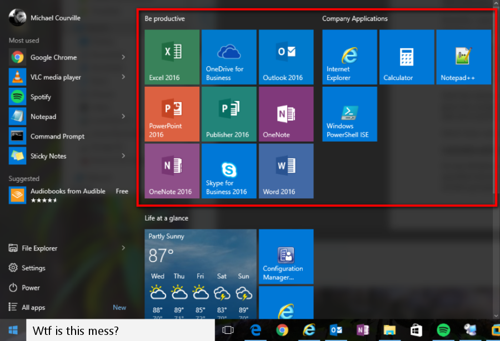Expand the Notepad jump list arrow
This screenshot has height=341, width=500.
point(123,116)
